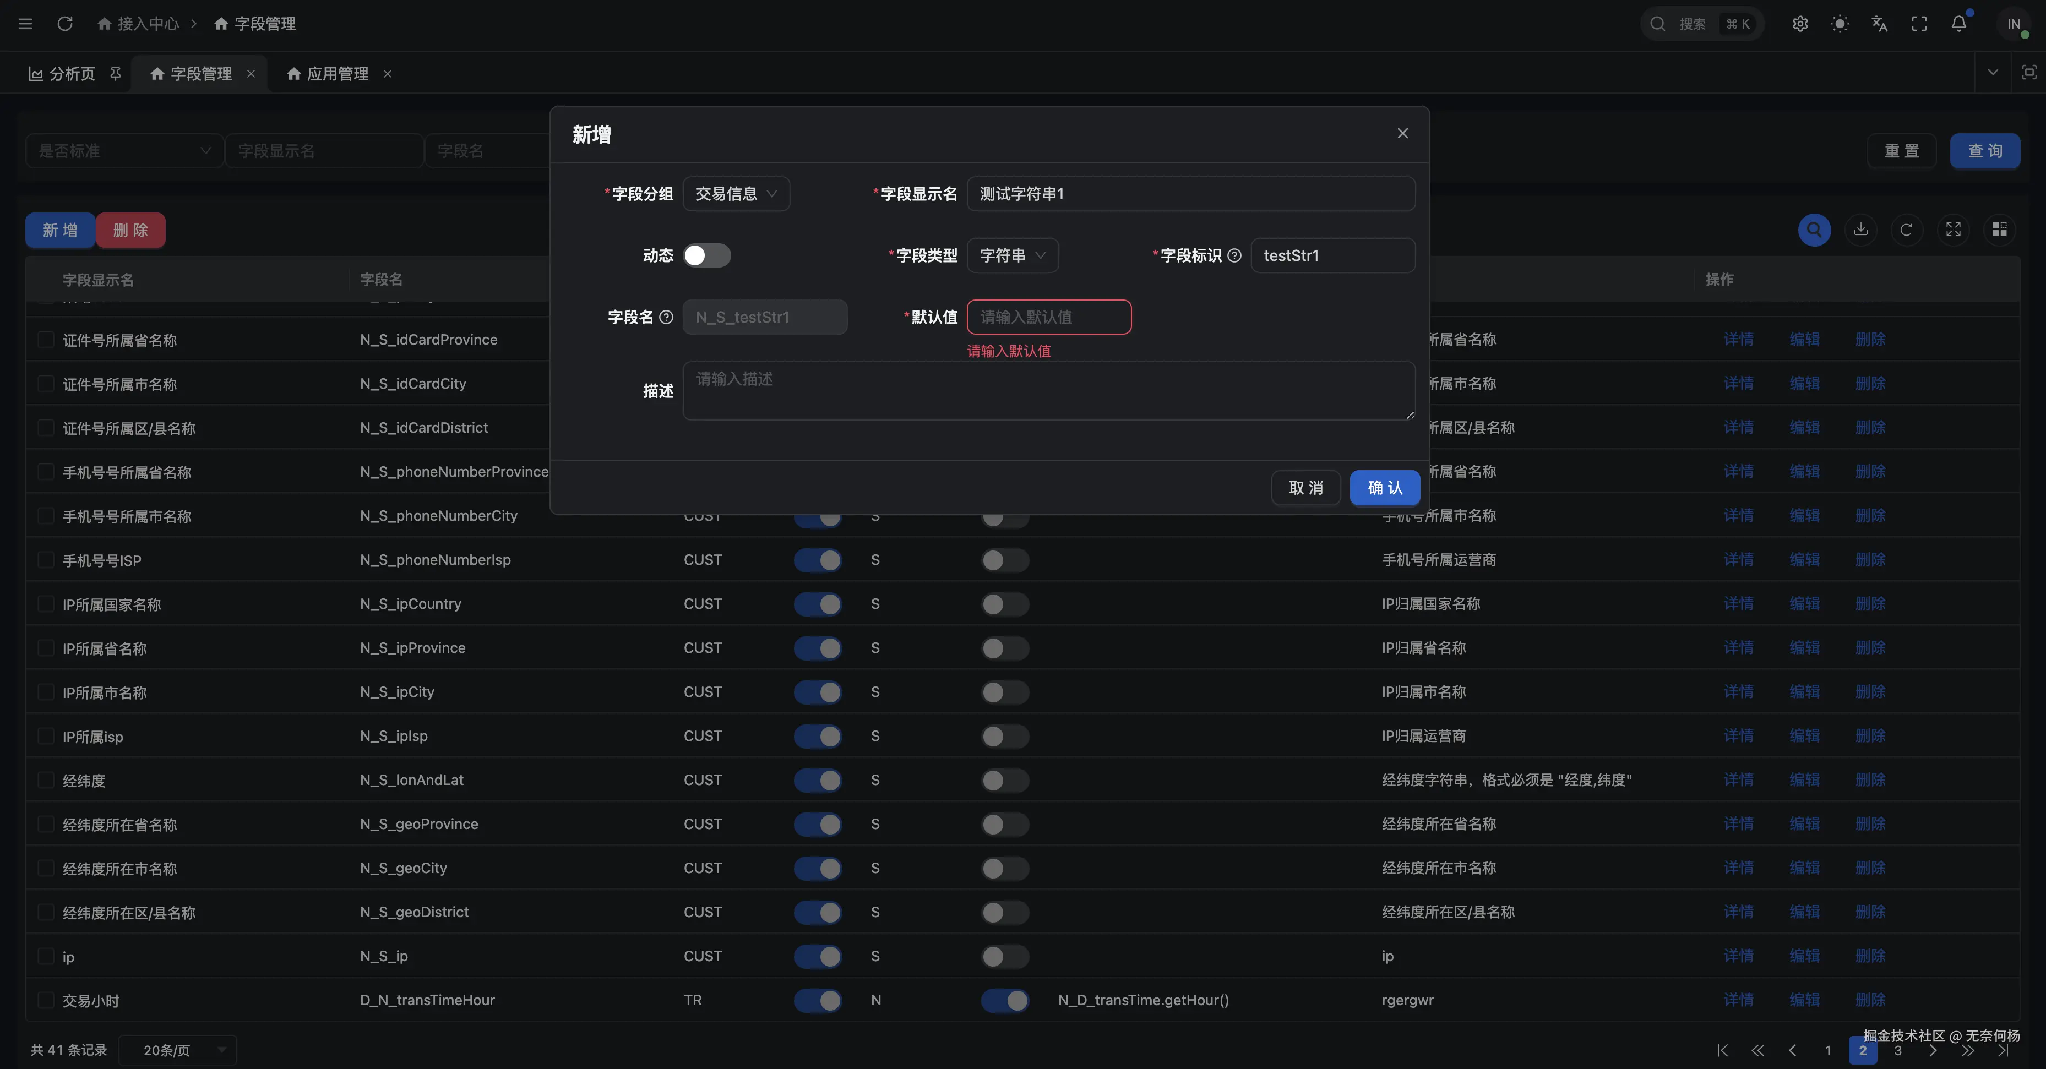Open the 字段类型 dropdown
Screen dimensions: 2046x1069
coord(1012,256)
